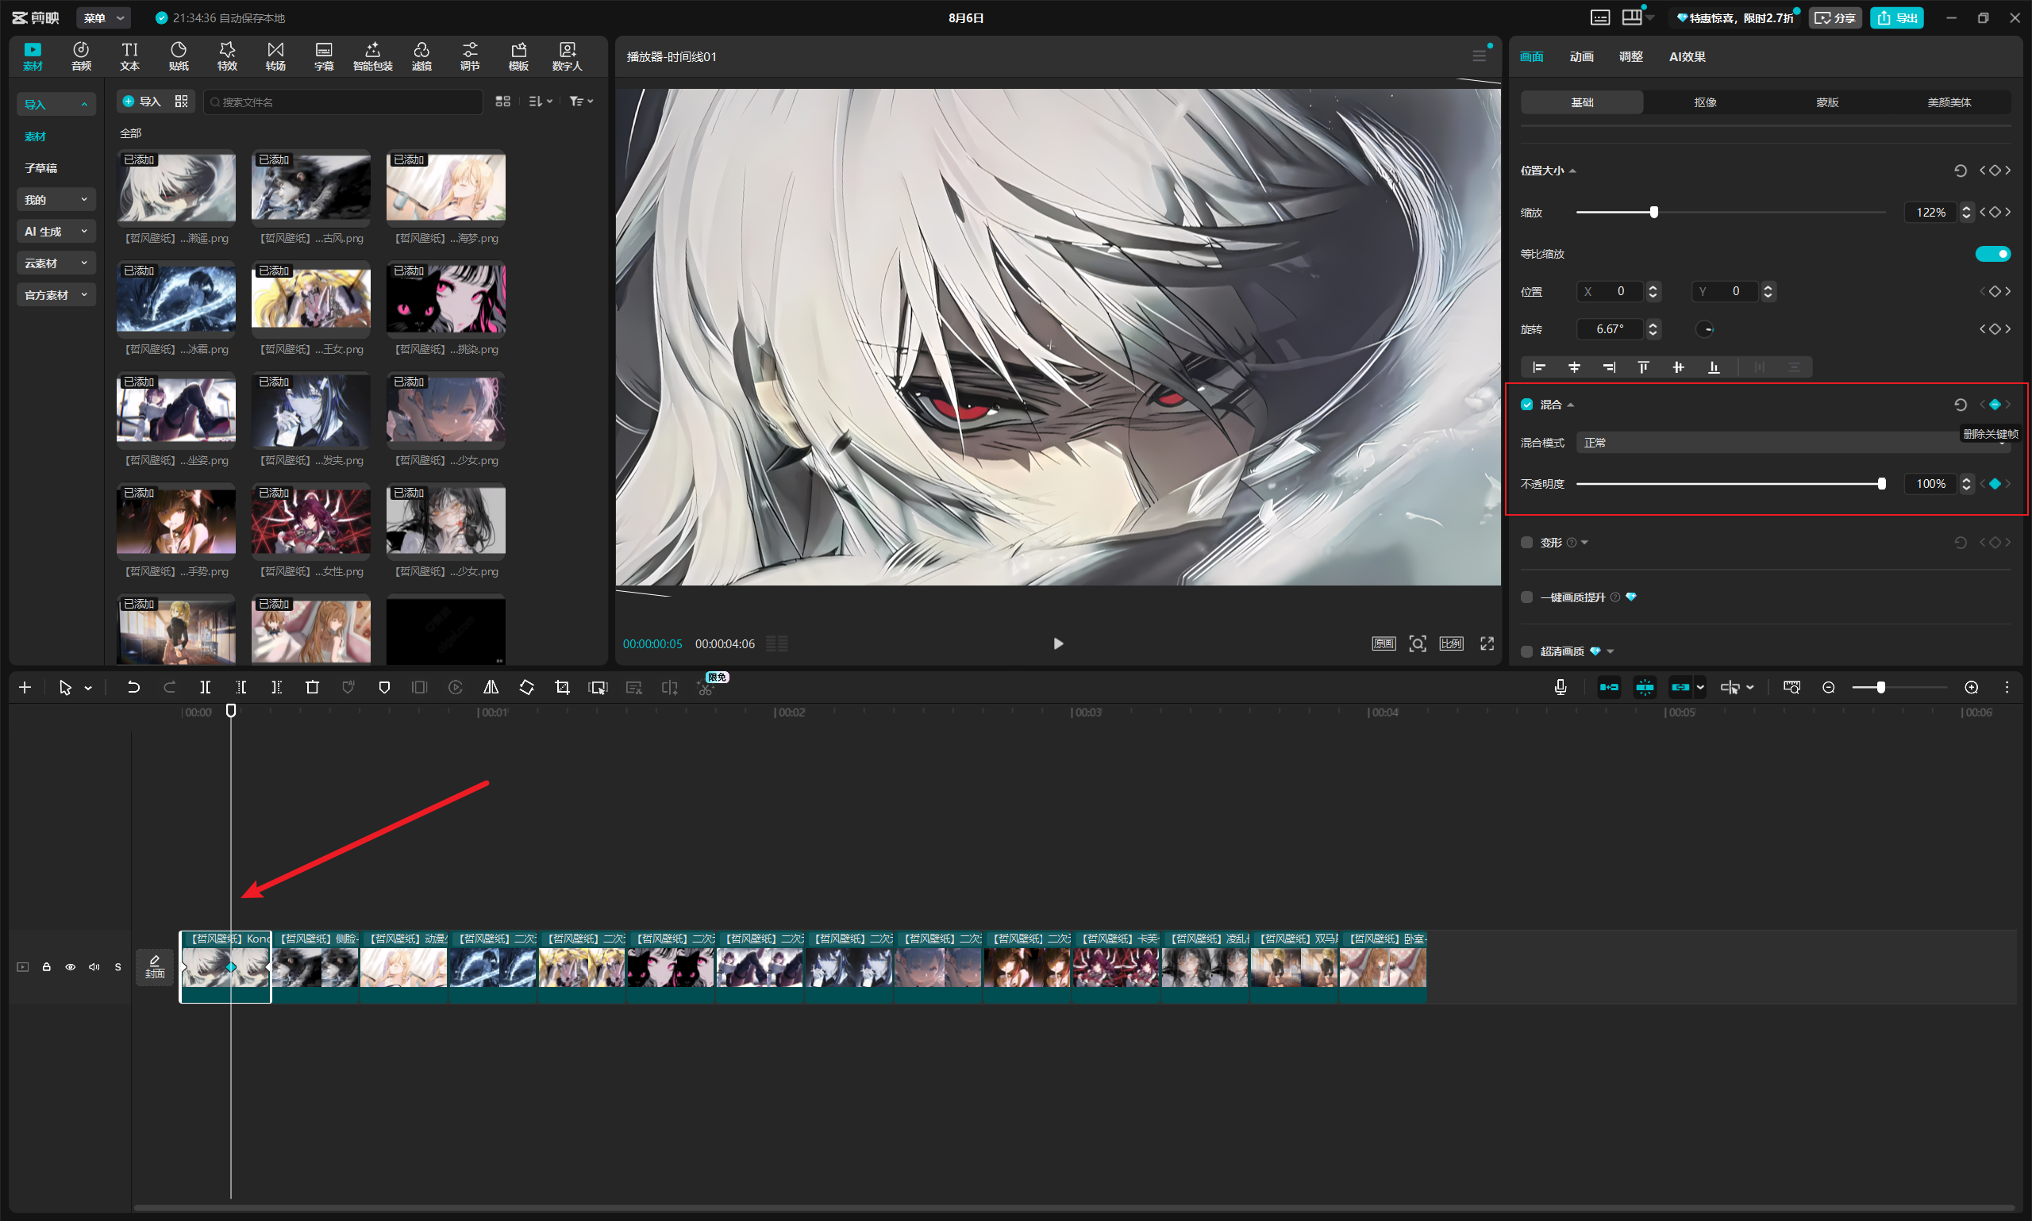
Task: Click the microphone record icon
Action: (x=1561, y=687)
